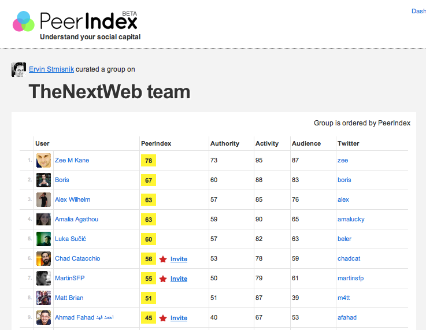Click the PeerIndex logo icon
Viewport: 426px width, 330px height.
click(24, 21)
